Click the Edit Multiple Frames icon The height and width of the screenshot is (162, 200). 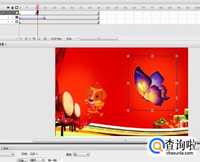(x=34, y=39)
